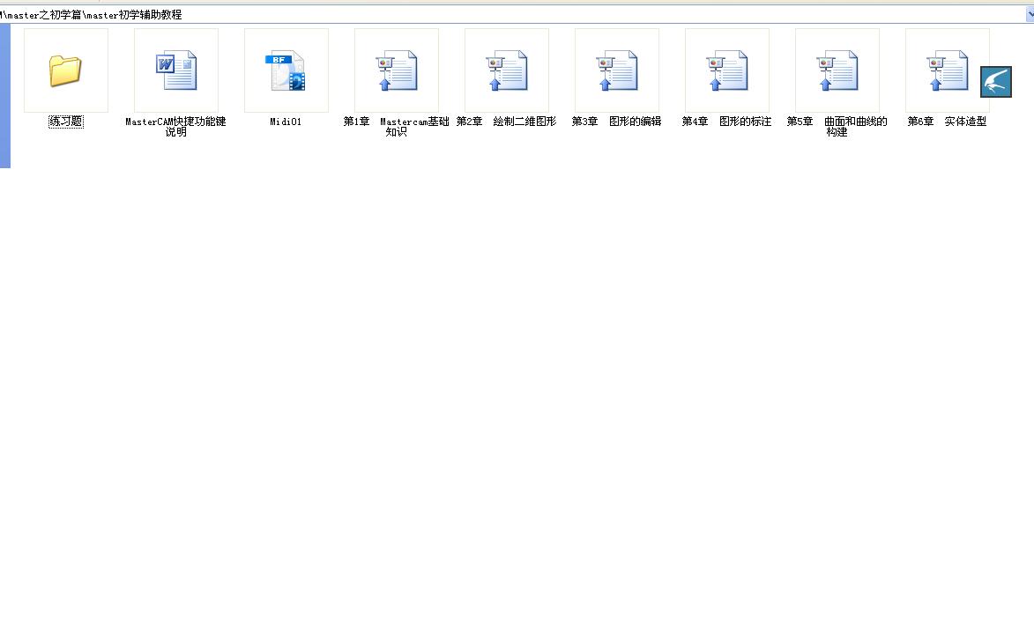Open the 第1章 Mastercam基础知识 presentation icon
Screen dimensions: 1034x642
pos(397,70)
